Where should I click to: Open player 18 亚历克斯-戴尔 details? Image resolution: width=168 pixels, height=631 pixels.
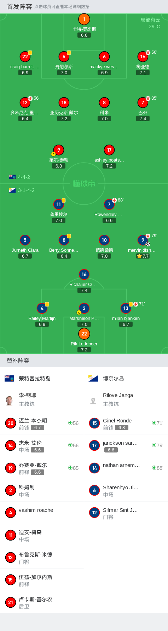click(64, 103)
